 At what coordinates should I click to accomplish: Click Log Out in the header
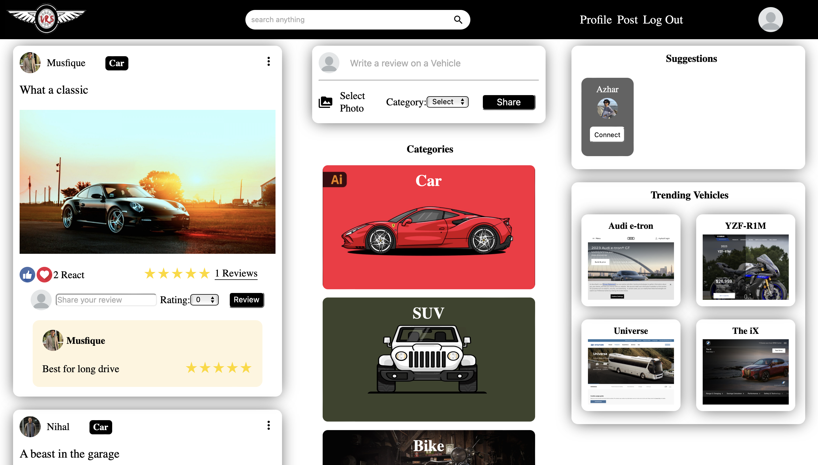click(x=663, y=20)
